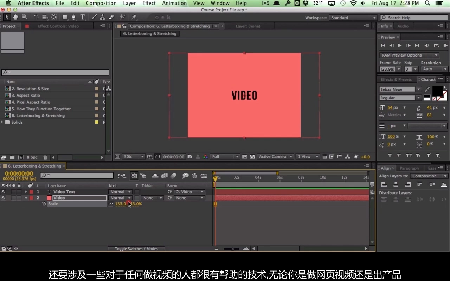This screenshot has height=281, width=450.
Task: Pick the Rotation tool
Action: pyautogui.click(x=36, y=17)
